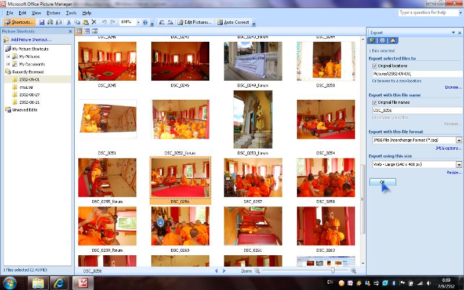Screen dimensions: 464x290
Task: Uncheck the Original file names checkbox
Action: pyautogui.click(x=374, y=102)
